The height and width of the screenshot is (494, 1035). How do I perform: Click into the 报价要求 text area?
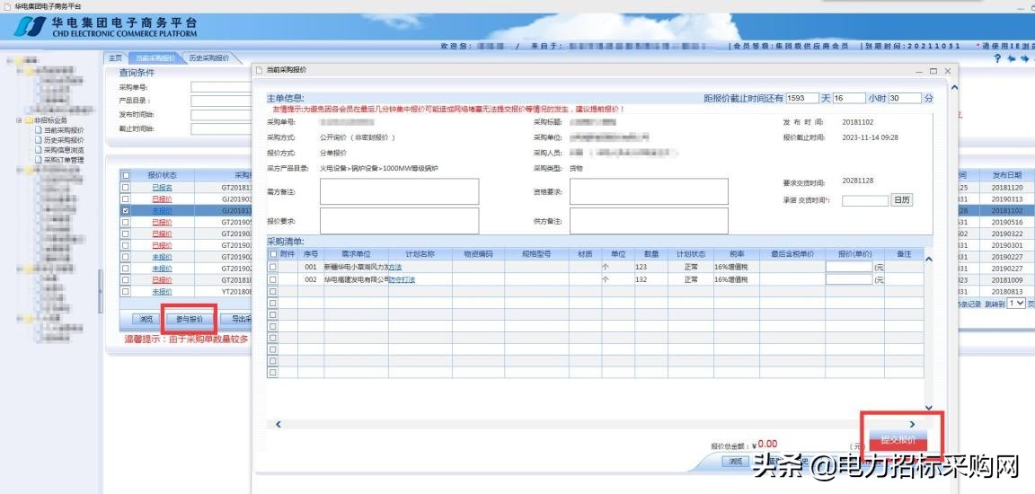click(399, 221)
